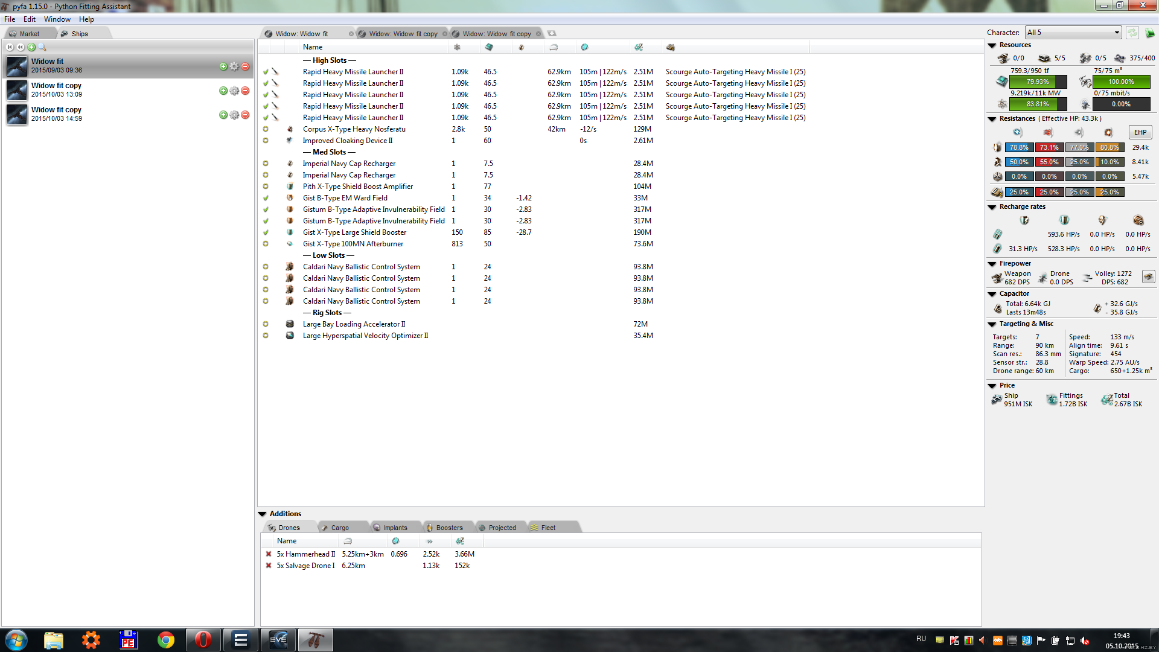Click the shield row icon in Resistances
Image resolution: width=1159 pixels, height=652 pixels.
point(997,148)
